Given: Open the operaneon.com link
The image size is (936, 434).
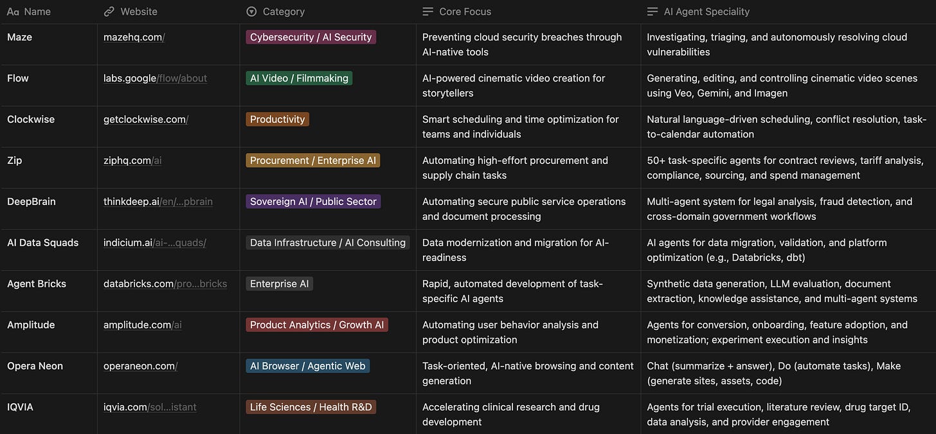Looking at the screenshot, I should [140, 366].
